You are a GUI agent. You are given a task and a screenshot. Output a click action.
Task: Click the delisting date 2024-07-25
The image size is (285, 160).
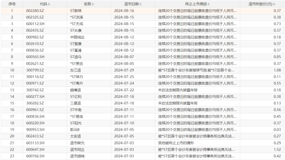(x=124, y=77)
